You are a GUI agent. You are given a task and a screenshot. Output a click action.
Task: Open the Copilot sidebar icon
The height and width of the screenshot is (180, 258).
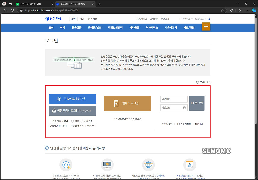(x=254, y=10)
